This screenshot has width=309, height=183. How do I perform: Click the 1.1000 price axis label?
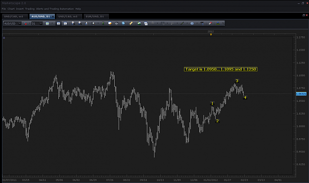[x=301, y=76]
